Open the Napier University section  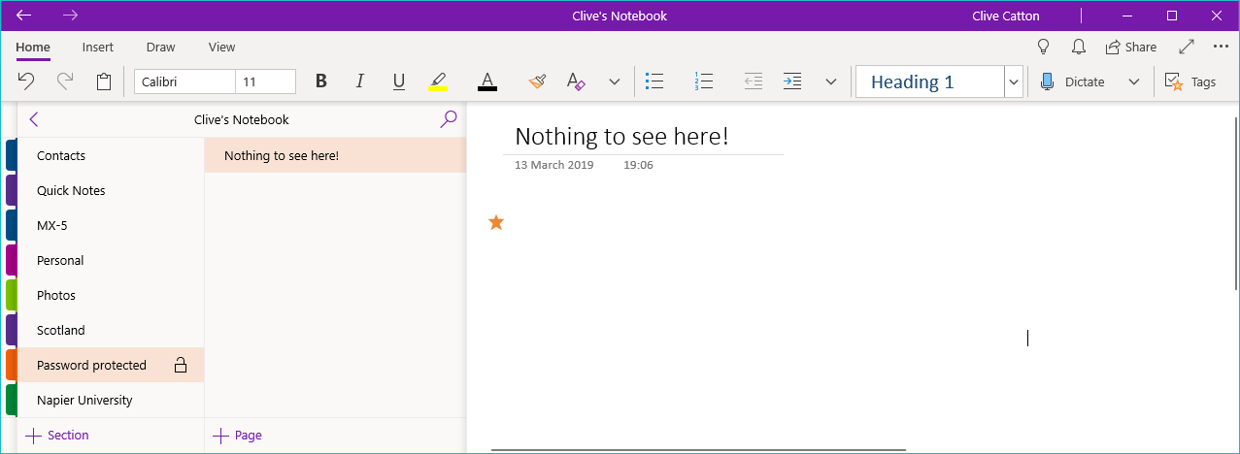click(111, 400)
